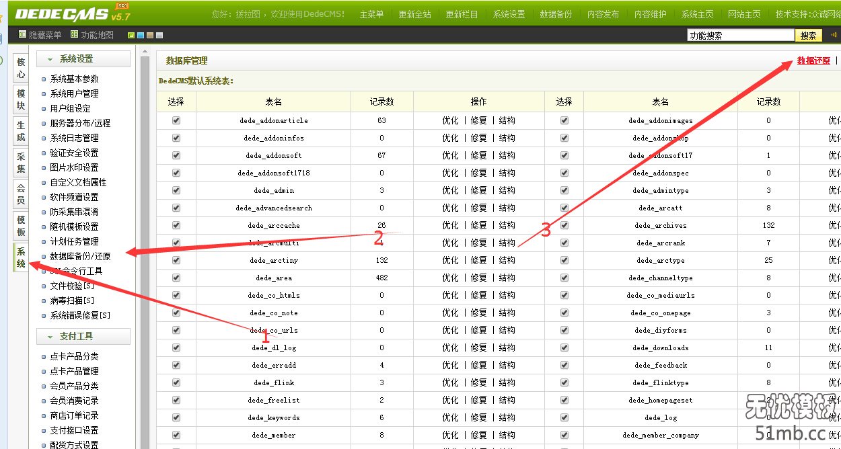
Task: Open the 数据还原 restore link
Action: 813,60
